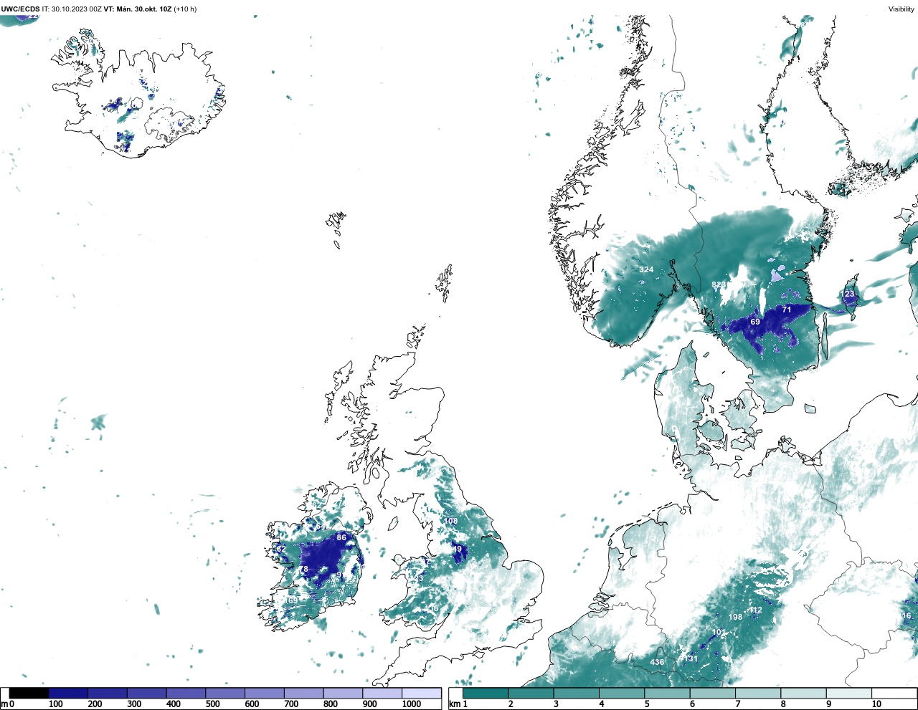Viewport: 918px width, 710px height.
Task: Click the white swatch after 10 km
Action: 894,693
